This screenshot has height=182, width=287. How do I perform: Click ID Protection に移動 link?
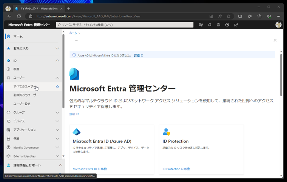point(176,169)
